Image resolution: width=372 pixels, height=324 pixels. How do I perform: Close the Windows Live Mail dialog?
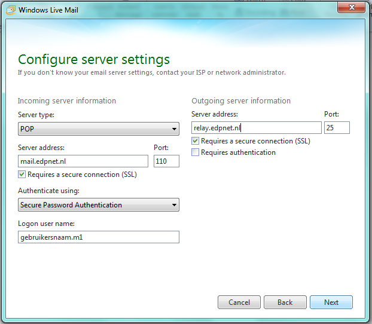click(x=351, y=8)
